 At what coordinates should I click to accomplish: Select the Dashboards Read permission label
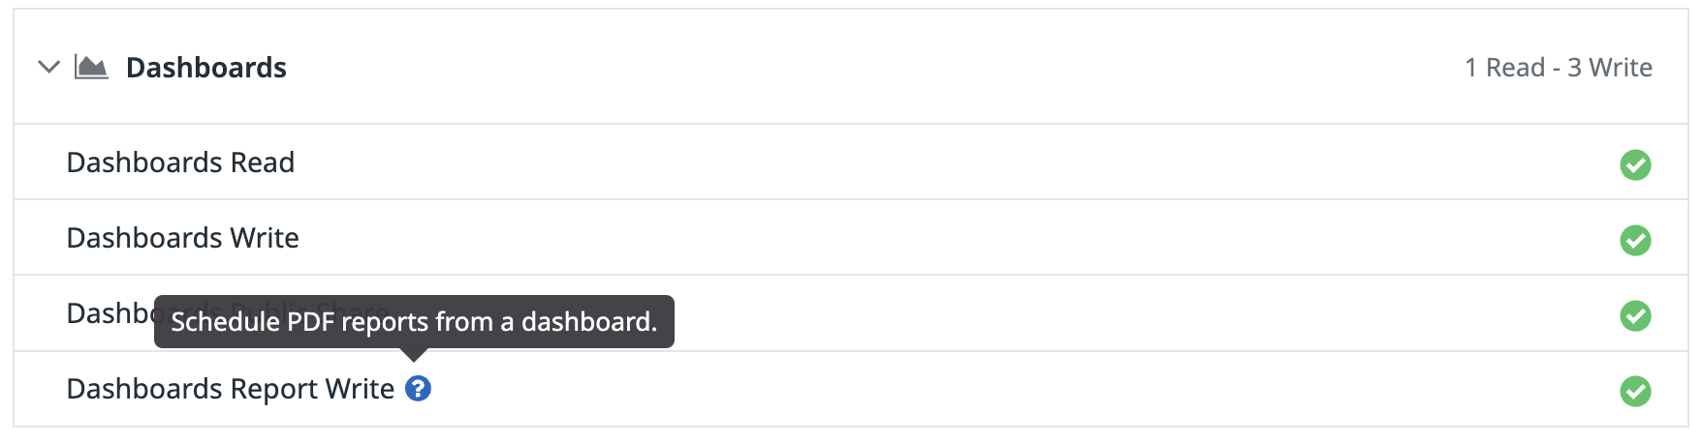[180, 162]
